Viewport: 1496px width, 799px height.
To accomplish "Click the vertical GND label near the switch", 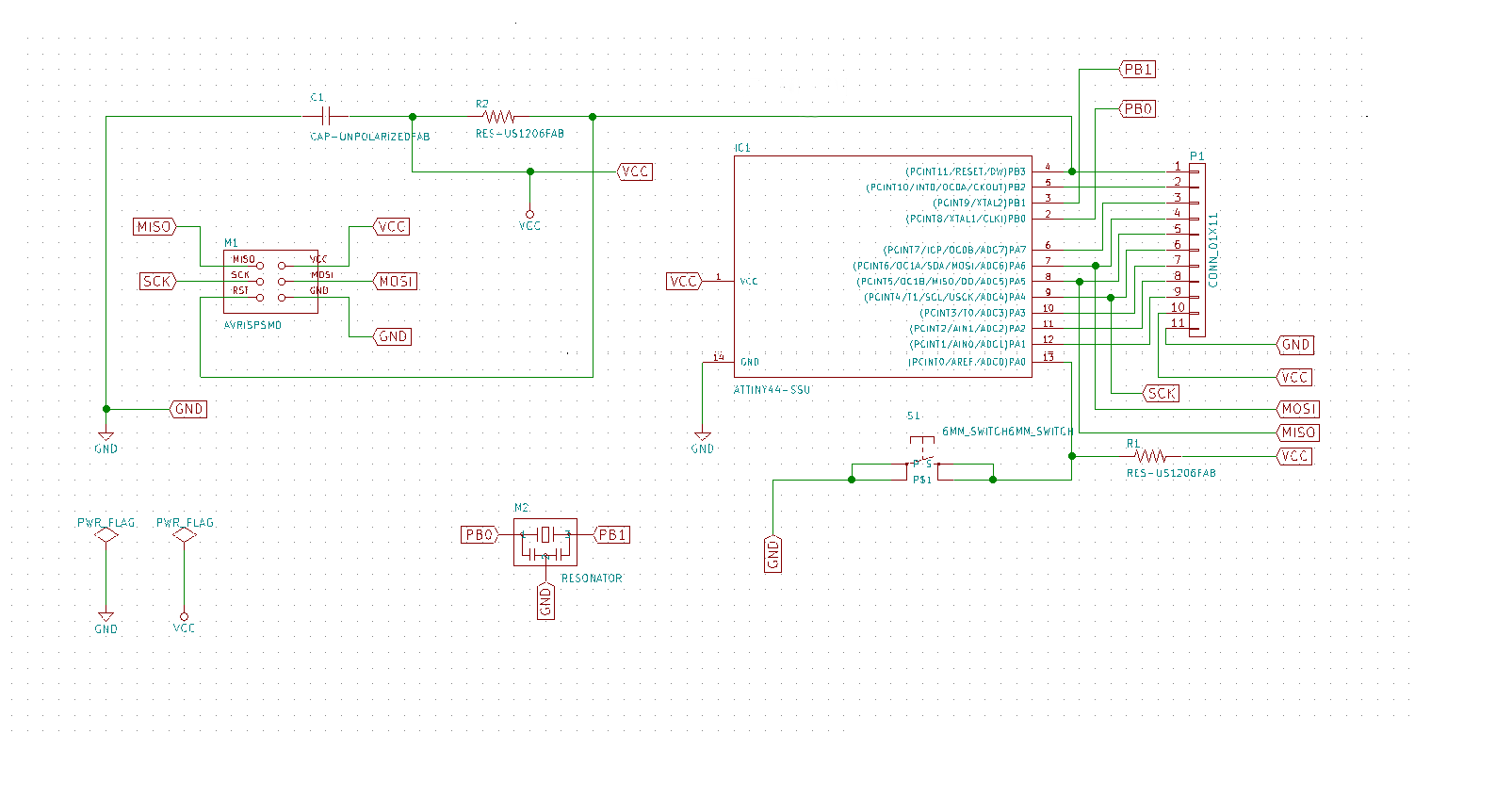I will [x=773, y=553].
